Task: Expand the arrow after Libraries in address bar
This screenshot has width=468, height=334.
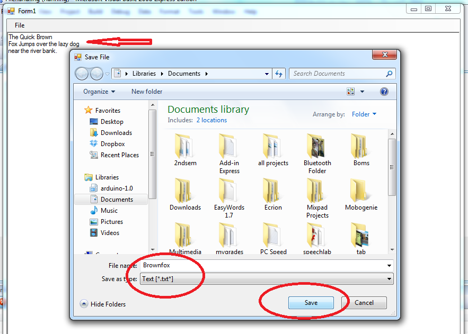Action: pyautogui.click(x=162, y=74)
